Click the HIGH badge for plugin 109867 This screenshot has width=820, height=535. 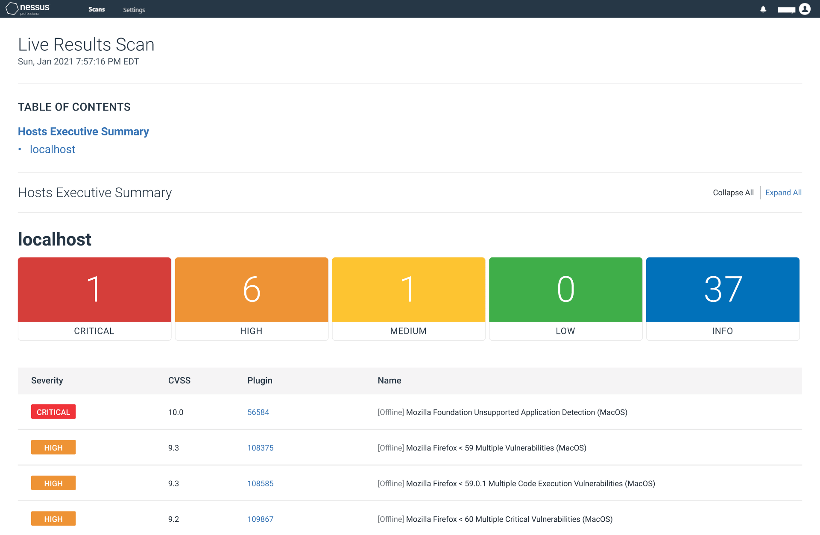pos(53,519)
